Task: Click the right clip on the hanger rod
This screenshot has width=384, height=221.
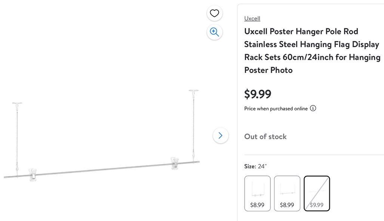Action: [175, 163]
